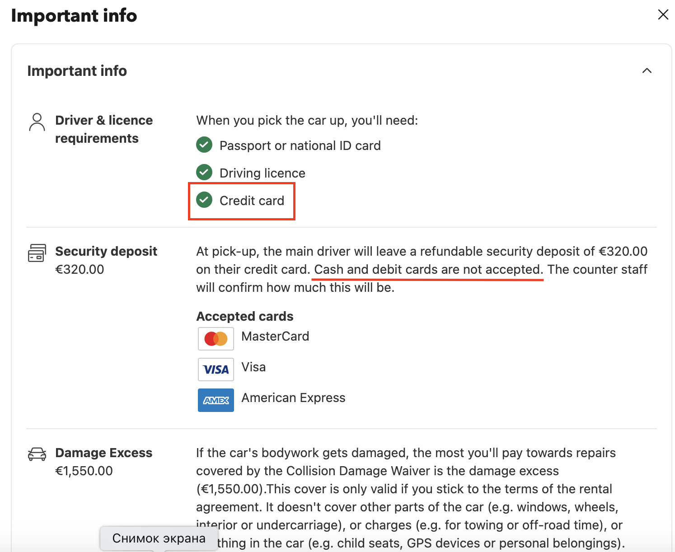Click the Снимок экрана tooltip label
The width and height of the screenshot is (675, 552).
[159, 538]
